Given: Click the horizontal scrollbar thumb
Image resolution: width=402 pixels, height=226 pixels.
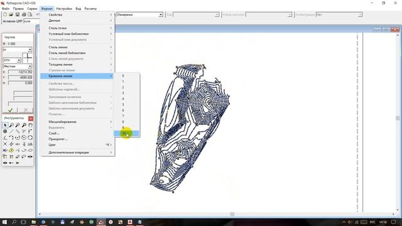Looking at the screenshot, I should pos(232,214).
